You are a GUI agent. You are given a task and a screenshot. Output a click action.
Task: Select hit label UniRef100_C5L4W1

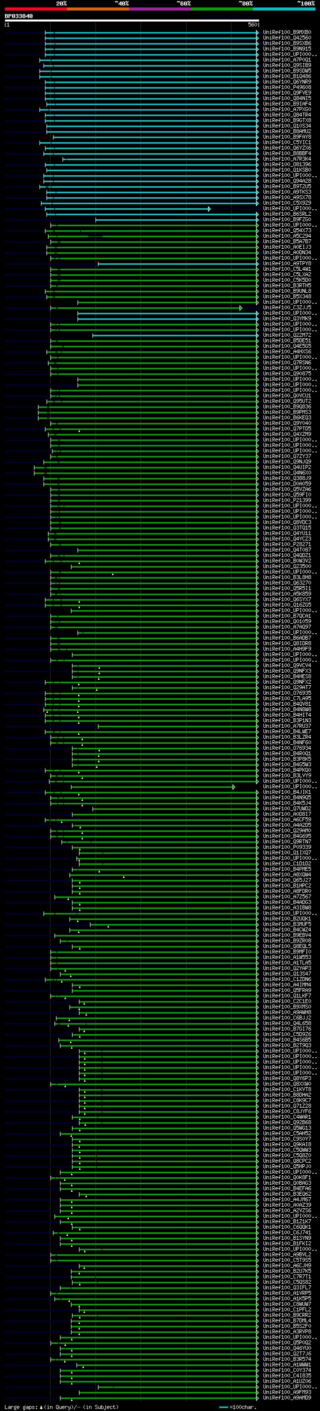[x=287, y=269]
